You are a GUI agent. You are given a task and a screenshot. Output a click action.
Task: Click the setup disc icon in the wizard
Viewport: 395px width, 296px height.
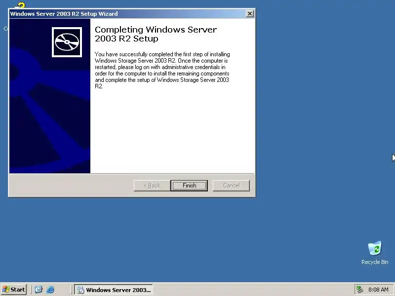67,42
